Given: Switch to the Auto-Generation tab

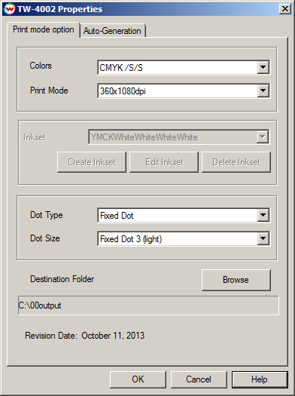Looking at the screenshot, I should (112, 31).
